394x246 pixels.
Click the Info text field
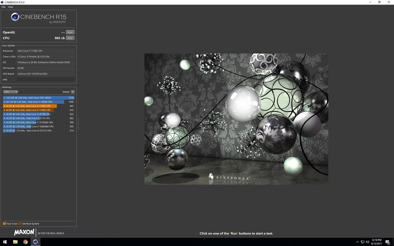tap(46, 80)
